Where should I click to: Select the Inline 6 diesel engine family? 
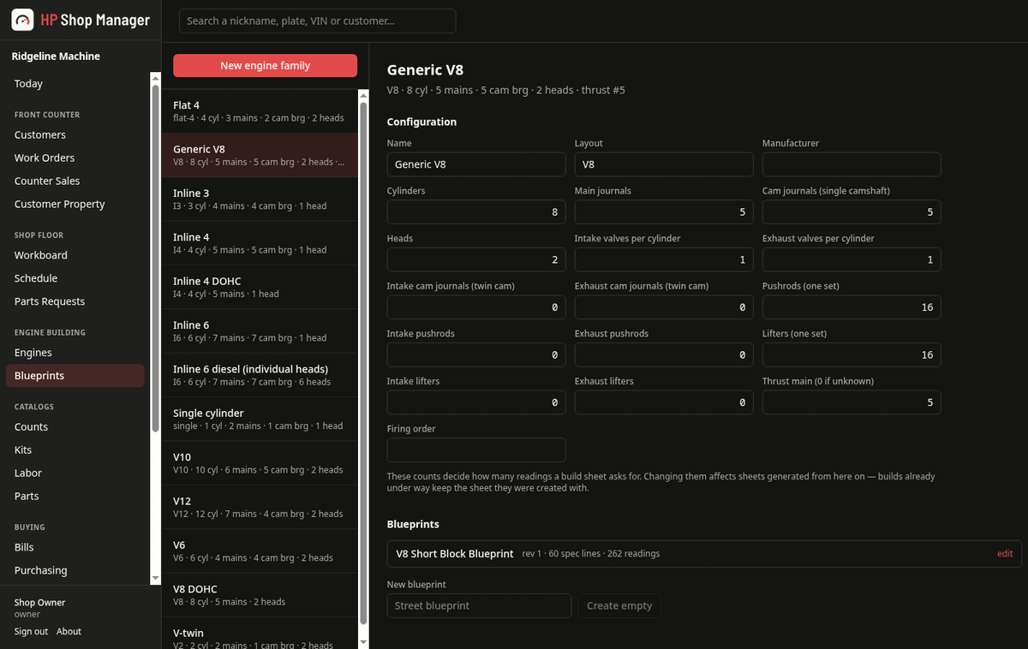(x=260, y=375)
